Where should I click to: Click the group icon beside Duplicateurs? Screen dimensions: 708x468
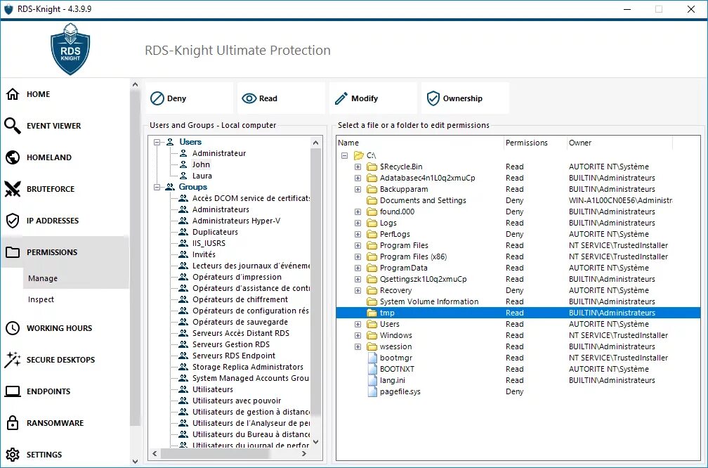[183, 232]
